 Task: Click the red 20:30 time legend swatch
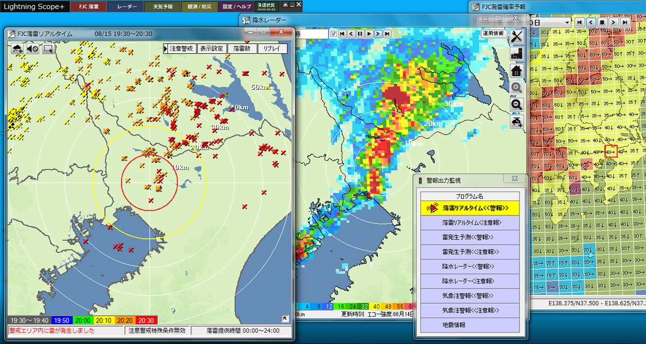146,319
